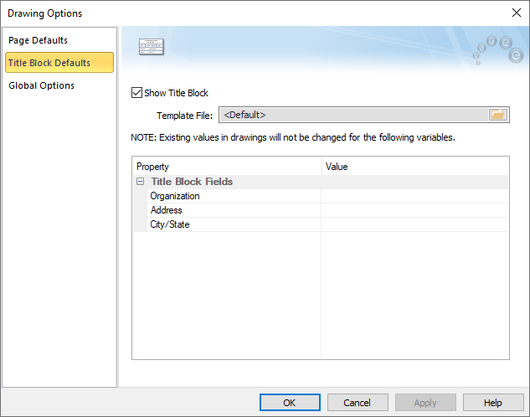Screen dimensions: 530x417
Task: Click the Template File path field
Action: tap(353, 115)
